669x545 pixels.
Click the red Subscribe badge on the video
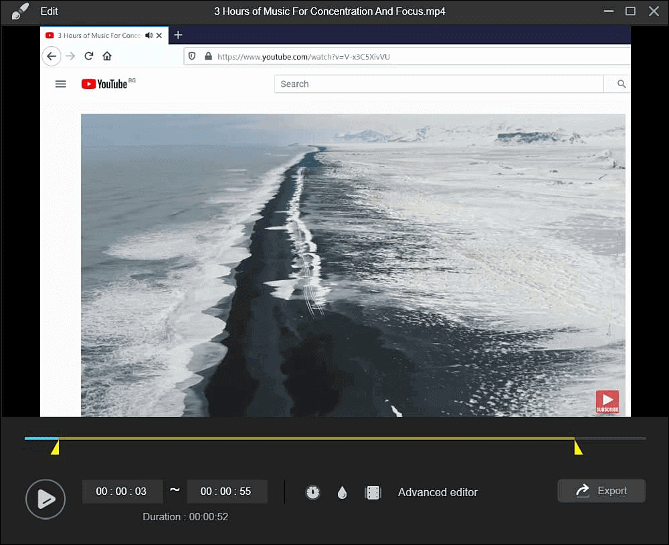[607, 402]
